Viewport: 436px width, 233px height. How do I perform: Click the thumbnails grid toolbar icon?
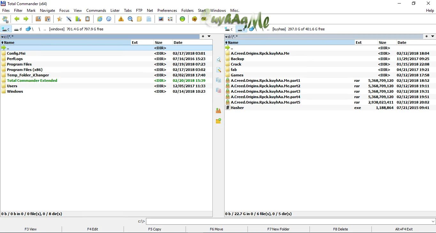click(x=170, y=19)
